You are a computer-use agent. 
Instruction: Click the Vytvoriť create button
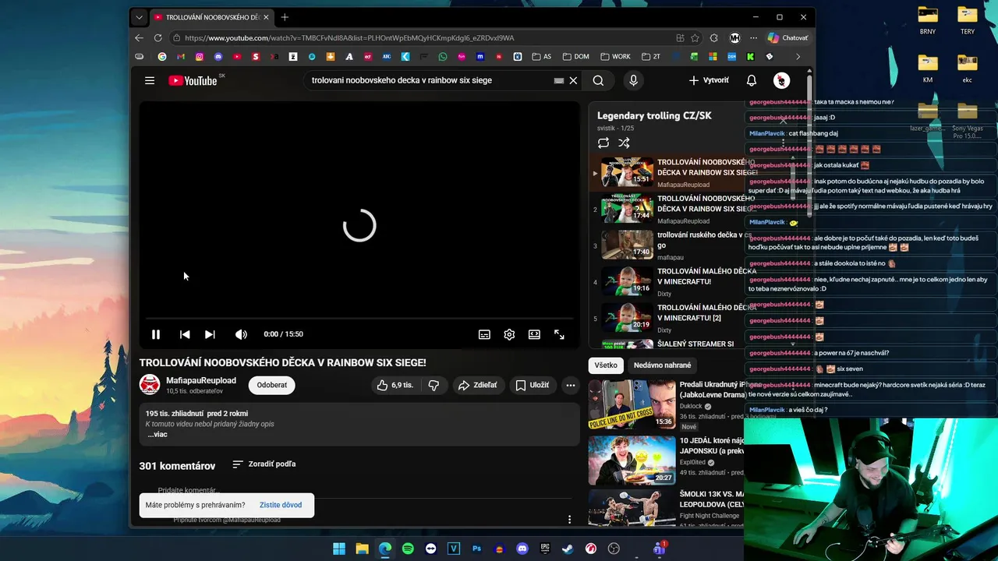(x=709, y=80)
